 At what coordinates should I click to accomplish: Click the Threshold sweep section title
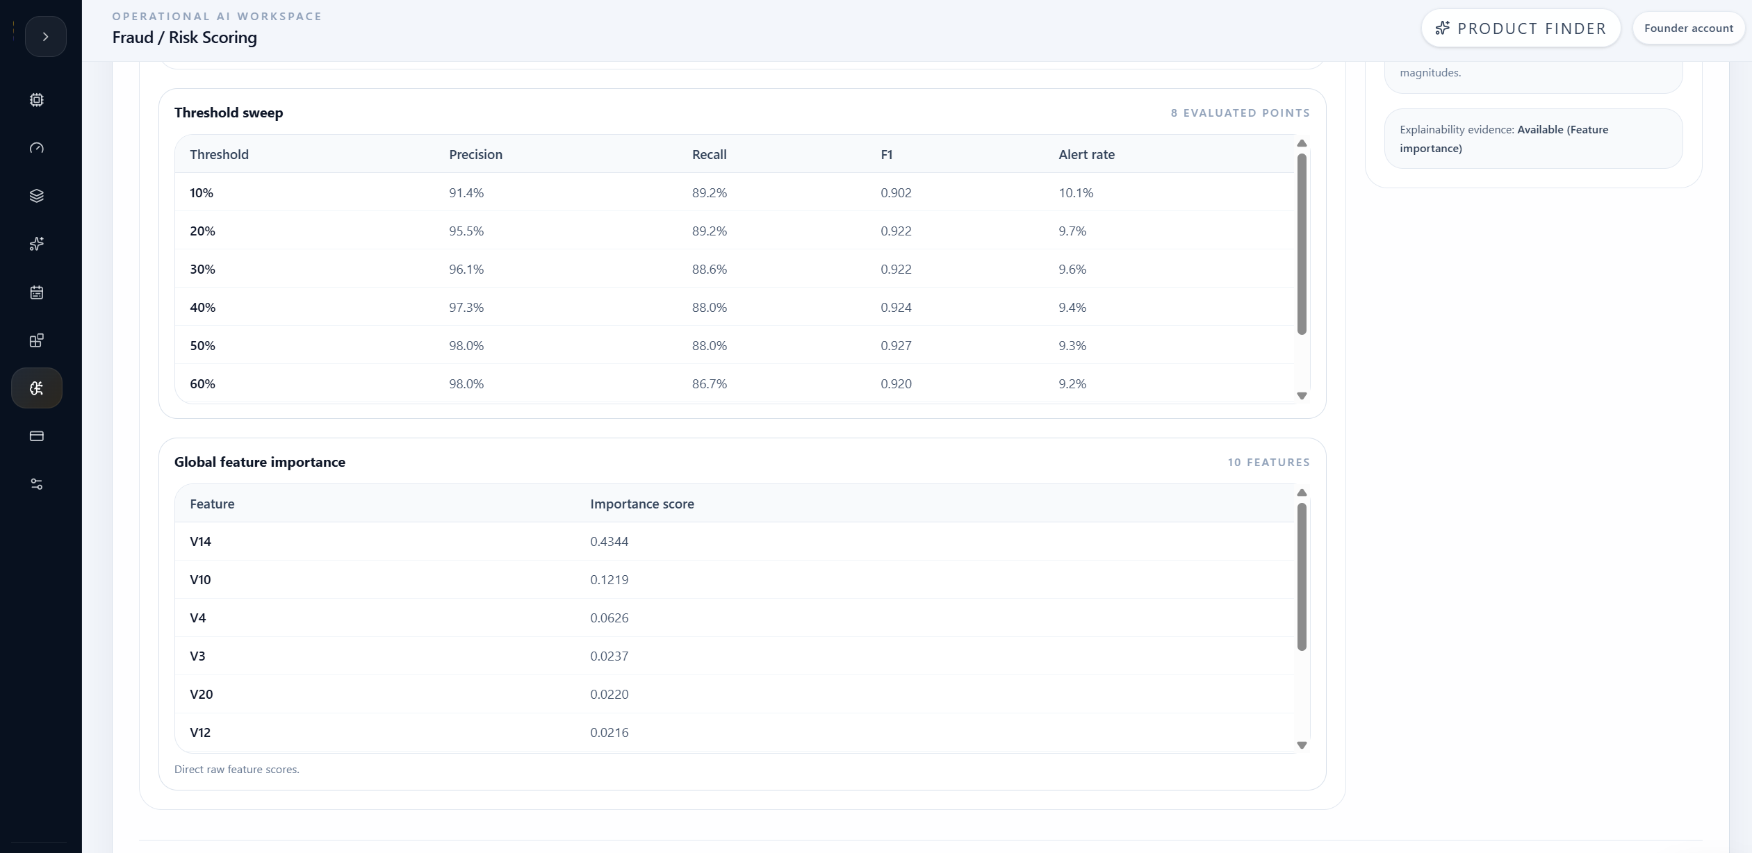click(229, 113)
